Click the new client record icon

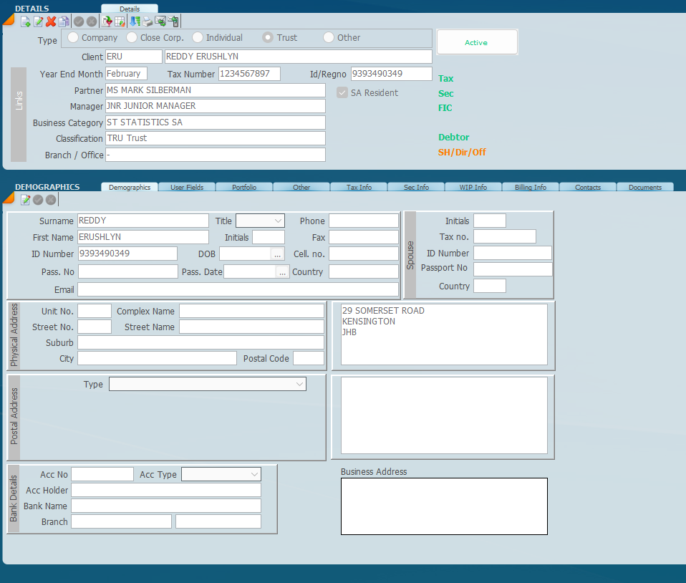[x=25, y=21]
